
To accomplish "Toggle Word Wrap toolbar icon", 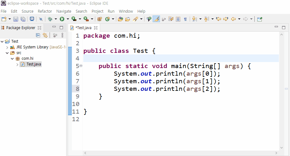I will tap(171, 19).
